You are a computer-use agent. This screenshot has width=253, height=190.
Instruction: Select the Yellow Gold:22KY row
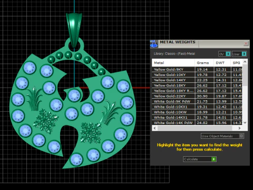tap(197, 96)
